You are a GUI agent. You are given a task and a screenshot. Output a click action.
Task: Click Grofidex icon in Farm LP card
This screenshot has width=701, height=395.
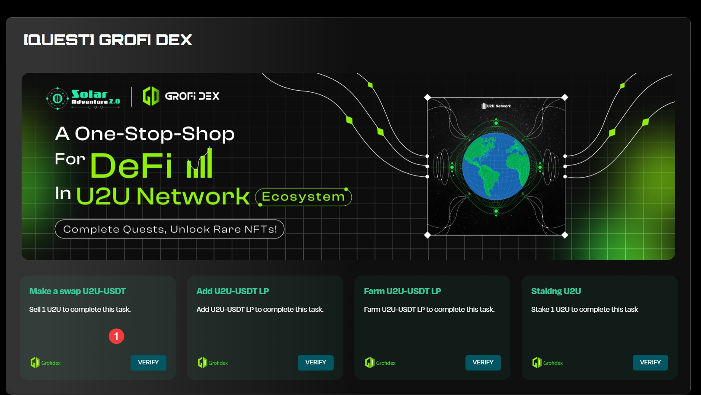(x=370, y=363)
